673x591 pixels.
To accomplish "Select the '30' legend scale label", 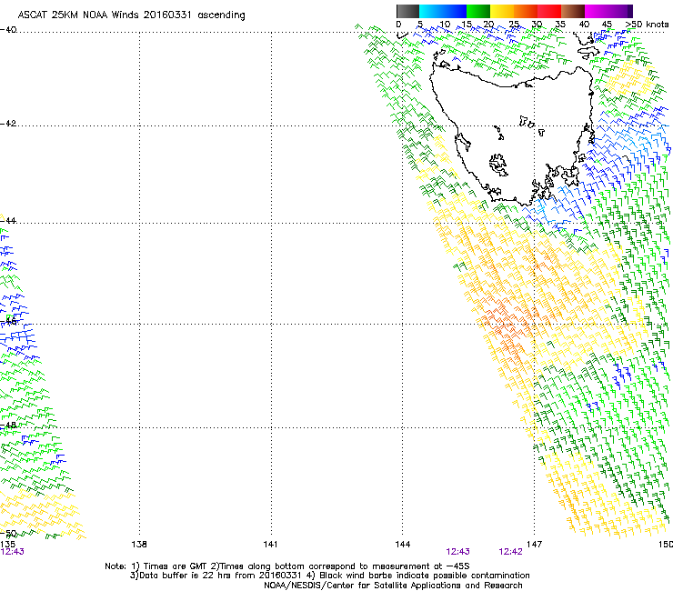I will (x=537, y=25).
